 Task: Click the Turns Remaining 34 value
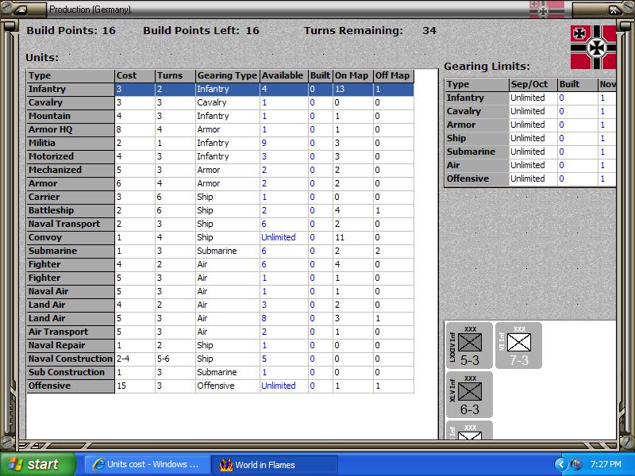pos(429,31)
